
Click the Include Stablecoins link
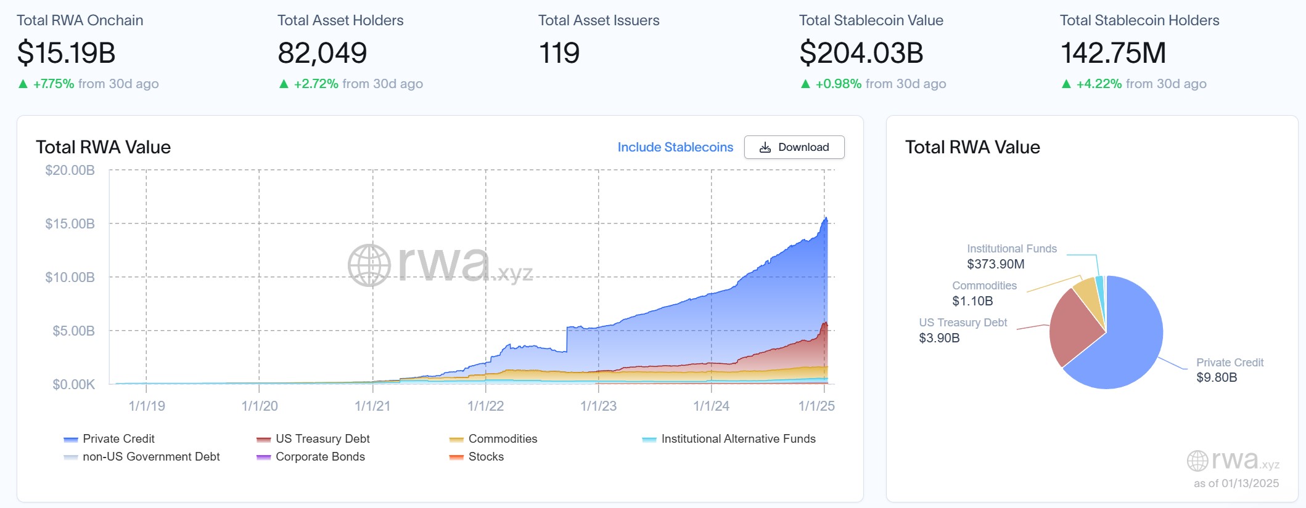[x=675, y=147]
